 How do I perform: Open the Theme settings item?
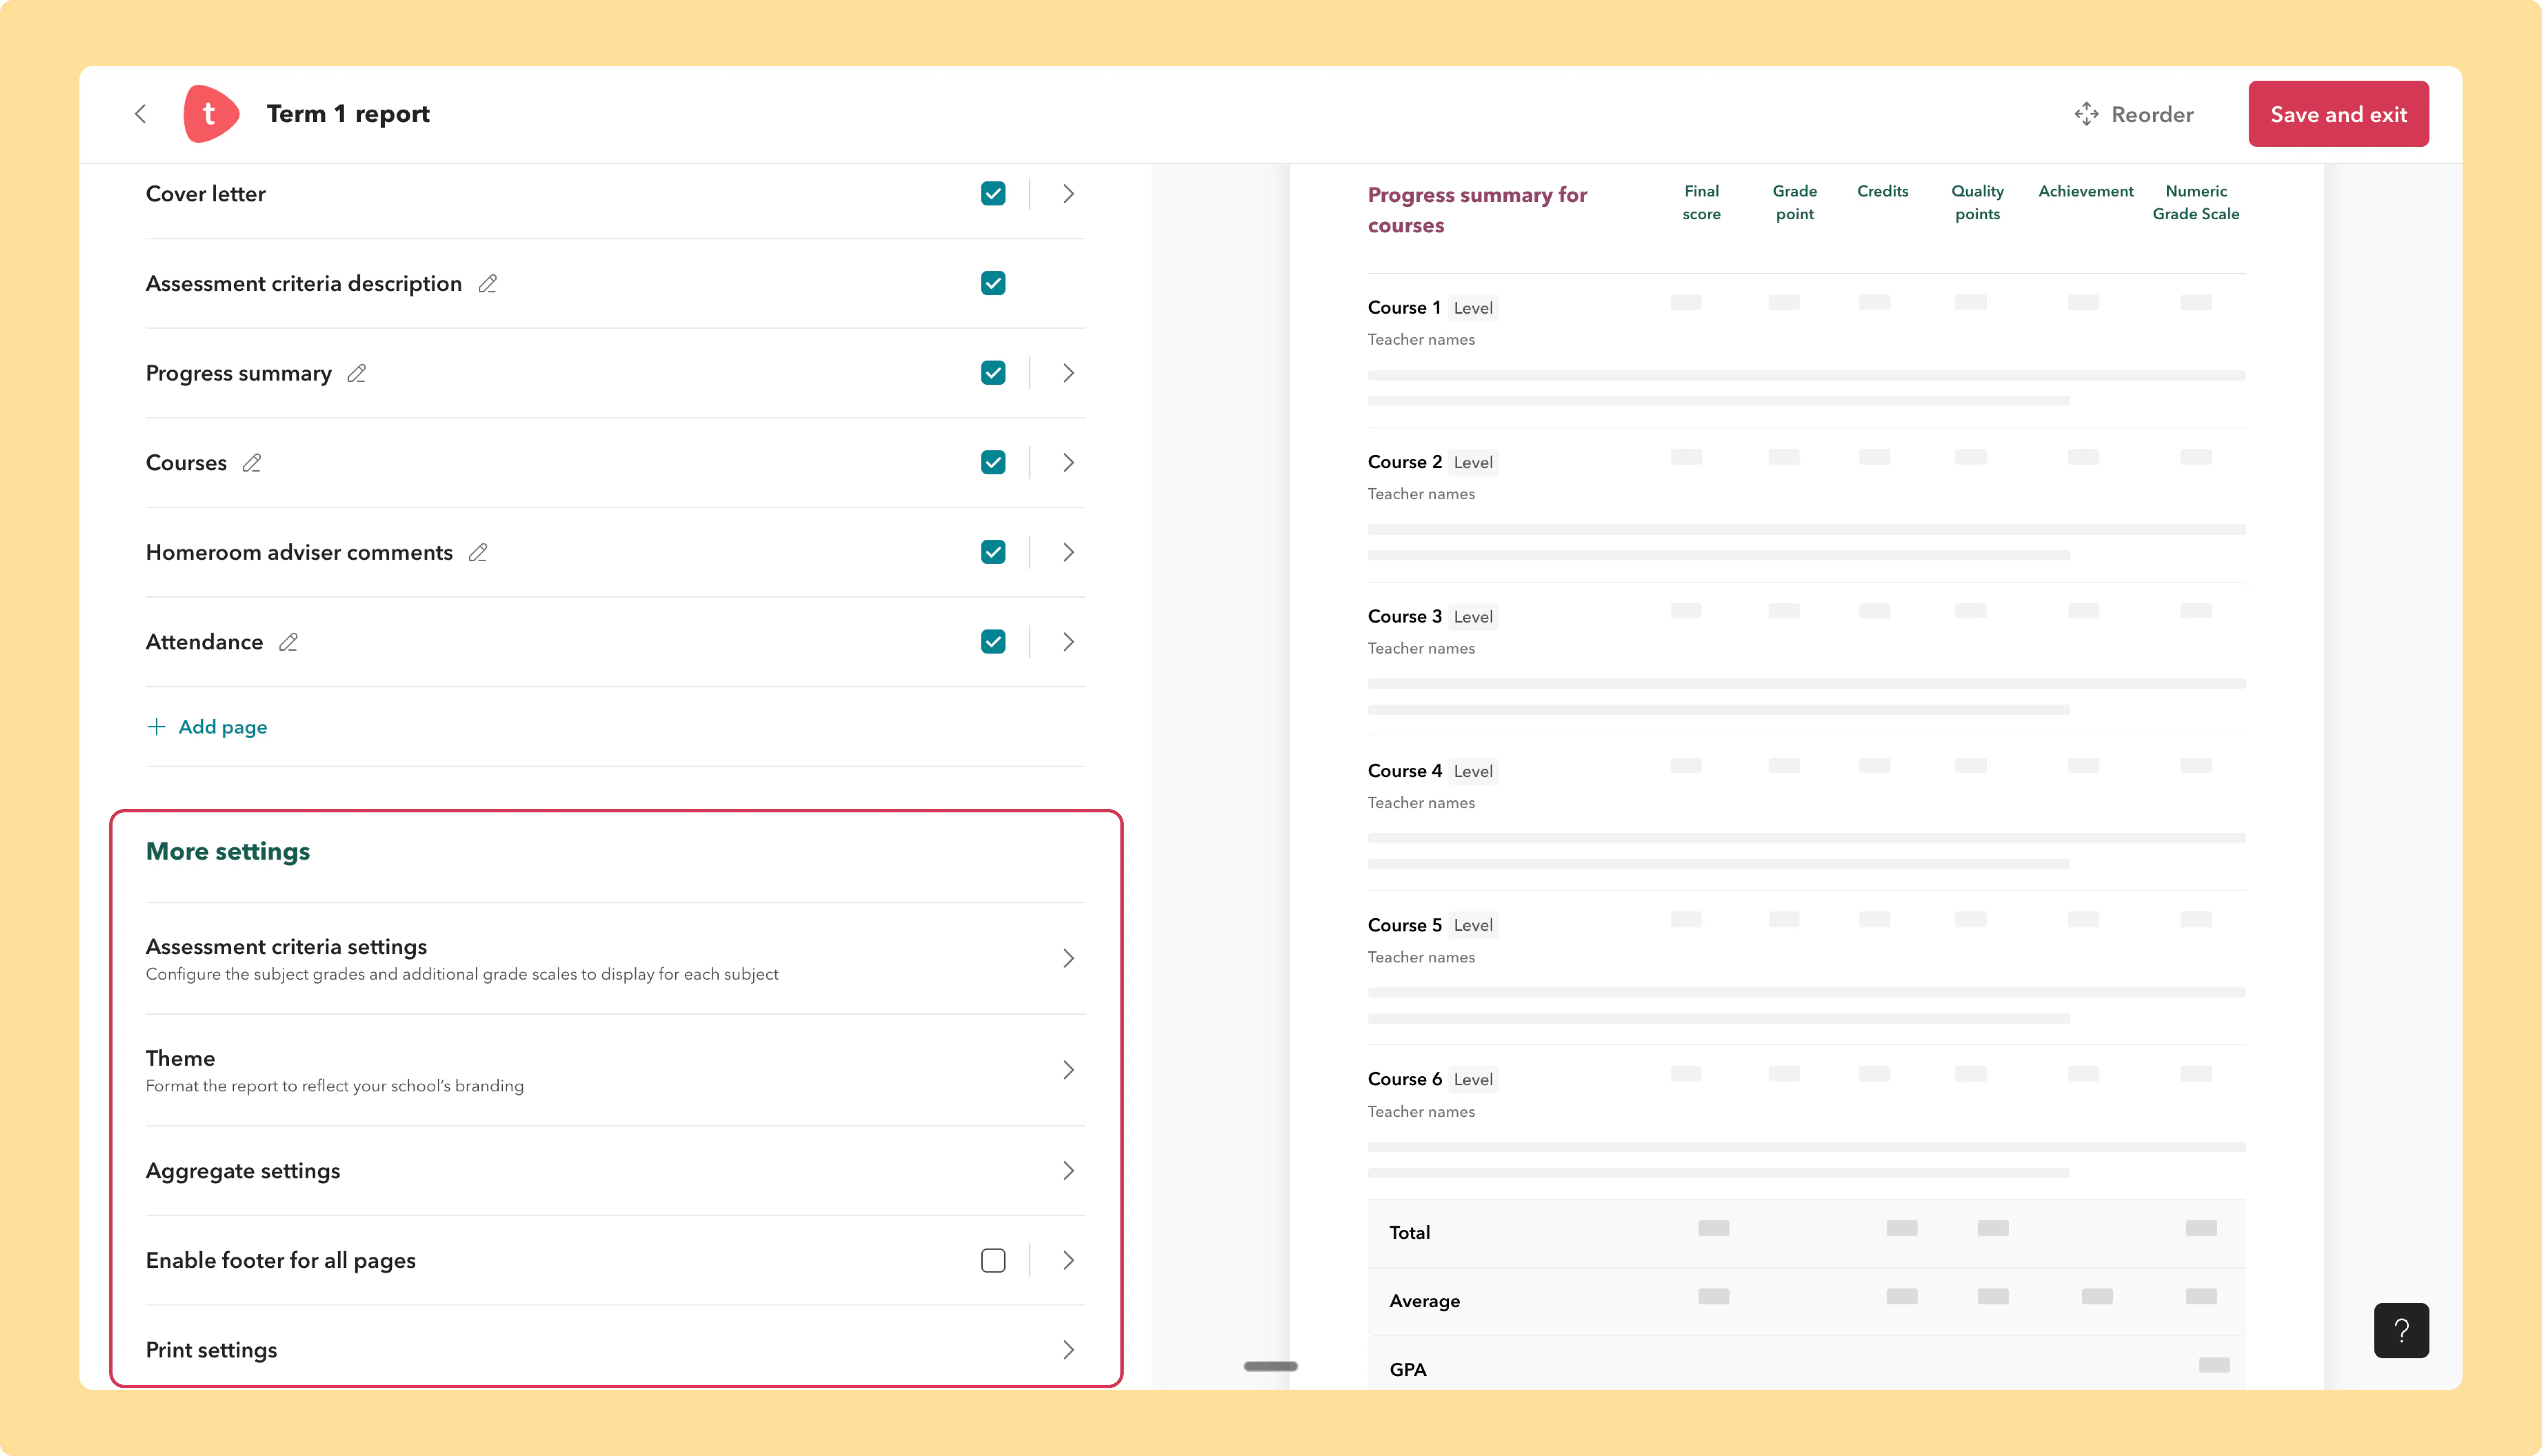coord(615,1071)
